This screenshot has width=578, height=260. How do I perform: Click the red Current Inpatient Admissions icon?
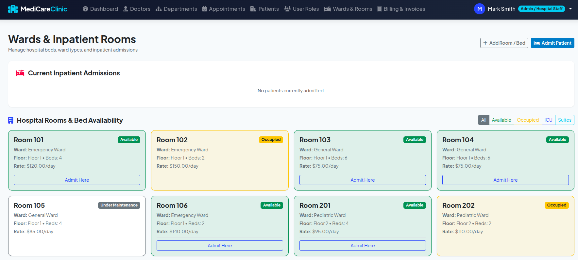point(20,73)
